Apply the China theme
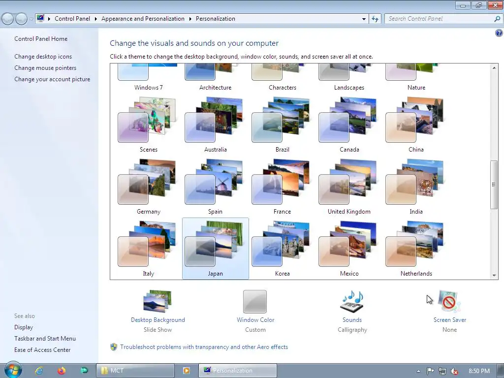The height and width of the screenshot is (378, 504). click(416, 126)
